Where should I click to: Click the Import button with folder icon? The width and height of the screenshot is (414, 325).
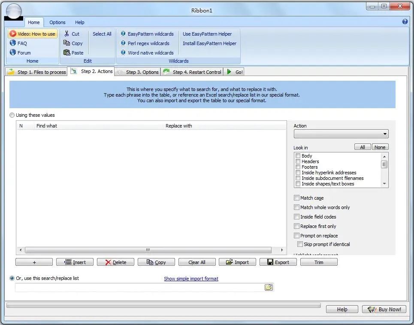pos(237,262)
